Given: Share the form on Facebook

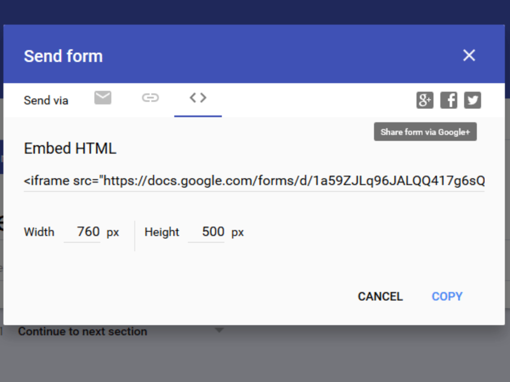Looking at the screenshot, I should point(449,101).
